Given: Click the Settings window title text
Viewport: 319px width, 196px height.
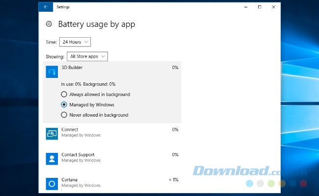Looking at the screenshot, I should click(63, 7).
